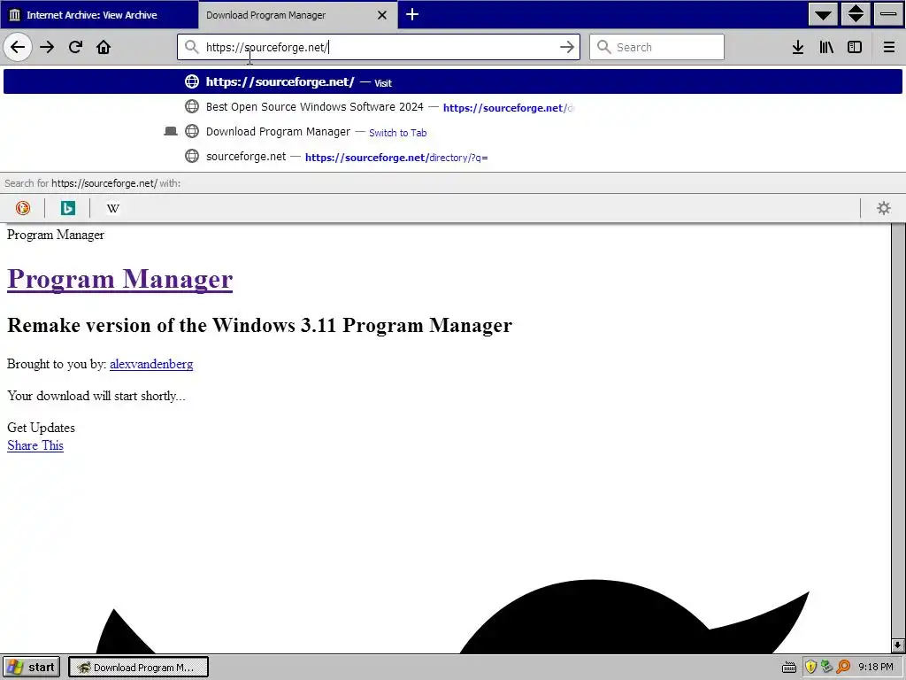Choose Best Open Source Windows Software 2024 suggestion
The height and width of the screenshot is (680, 906).
click(x=452, y=107)
